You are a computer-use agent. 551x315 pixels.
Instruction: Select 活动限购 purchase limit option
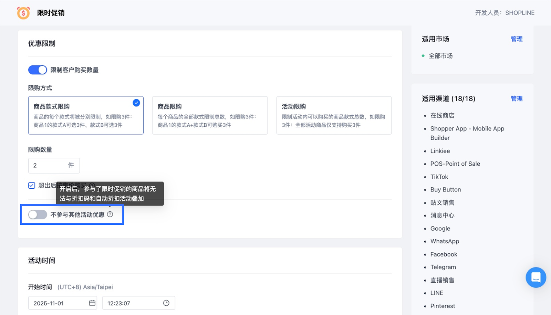(x=334, y=115)
